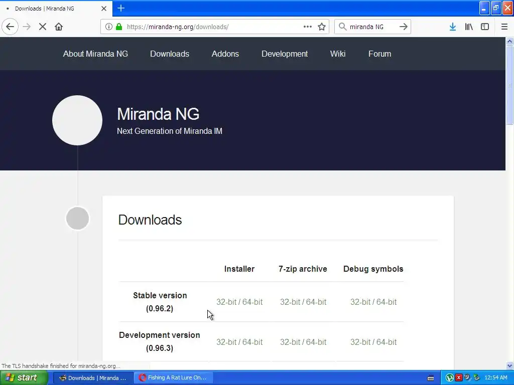Open the Wiki navigation item
This screenshot has height=385, width=514.
[338, 54]
